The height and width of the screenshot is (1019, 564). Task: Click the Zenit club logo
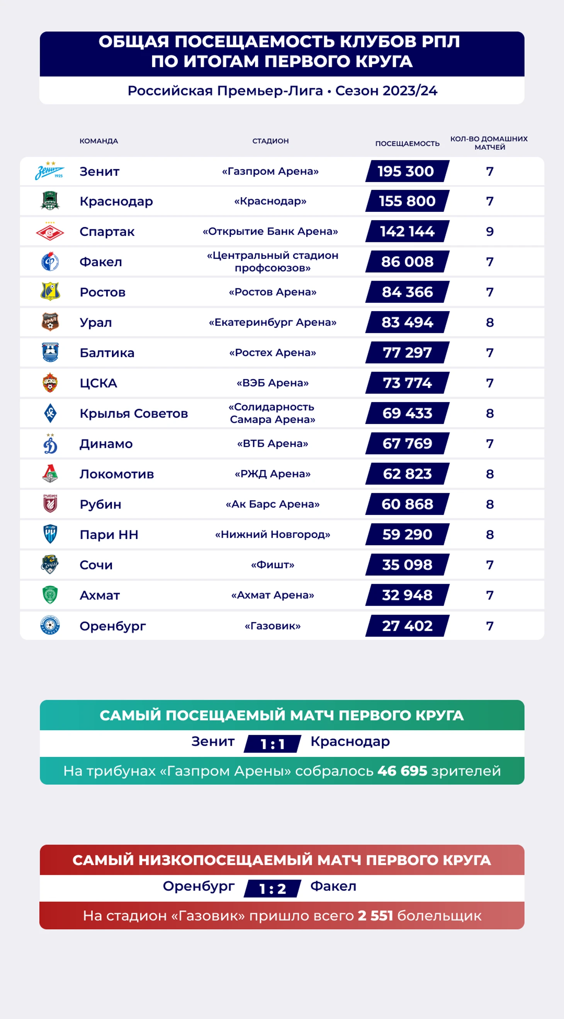point(50,171)
